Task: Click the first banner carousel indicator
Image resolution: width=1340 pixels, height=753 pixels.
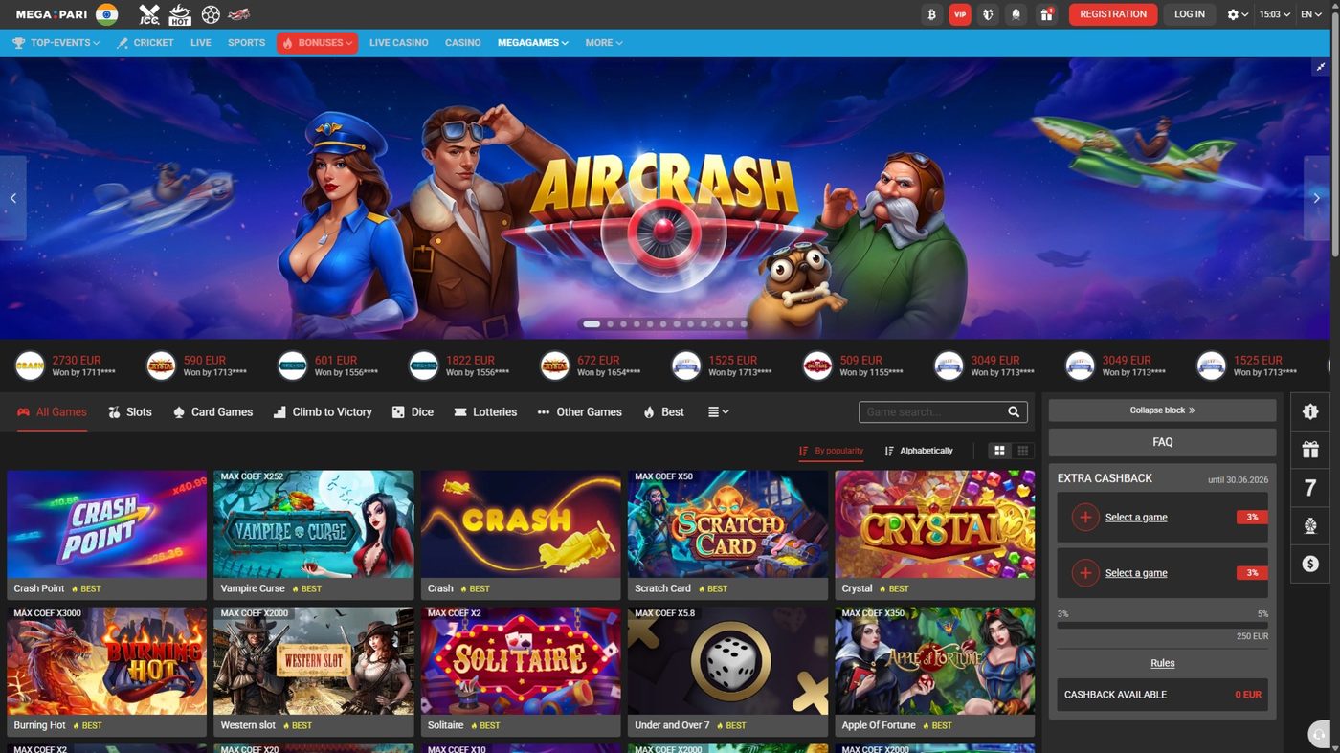Action: point(592,324)
